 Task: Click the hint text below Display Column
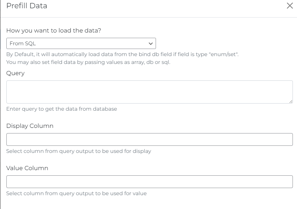(79, 151)
